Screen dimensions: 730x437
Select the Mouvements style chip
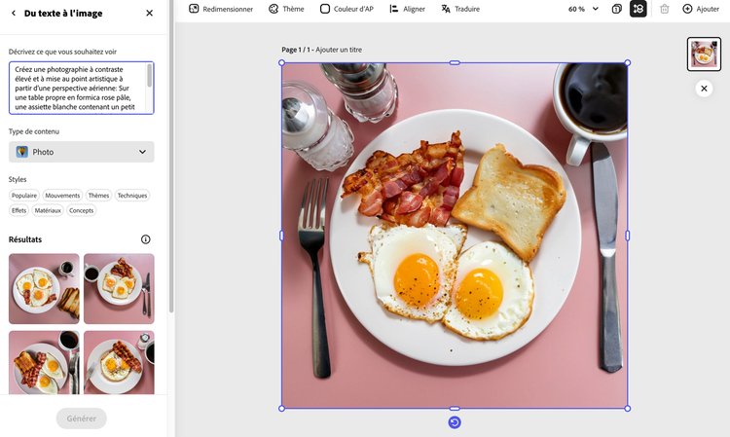(62, 196)
